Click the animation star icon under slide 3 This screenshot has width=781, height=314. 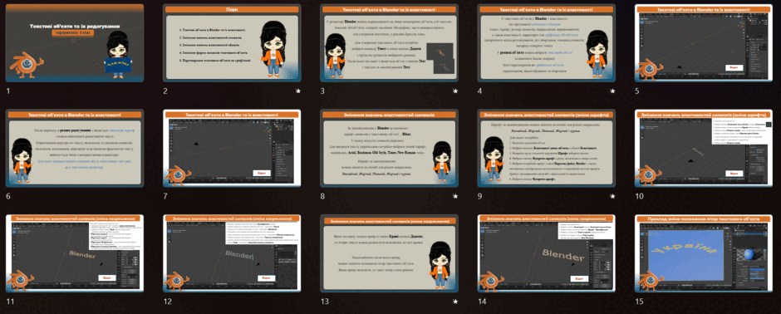(455, 91)
